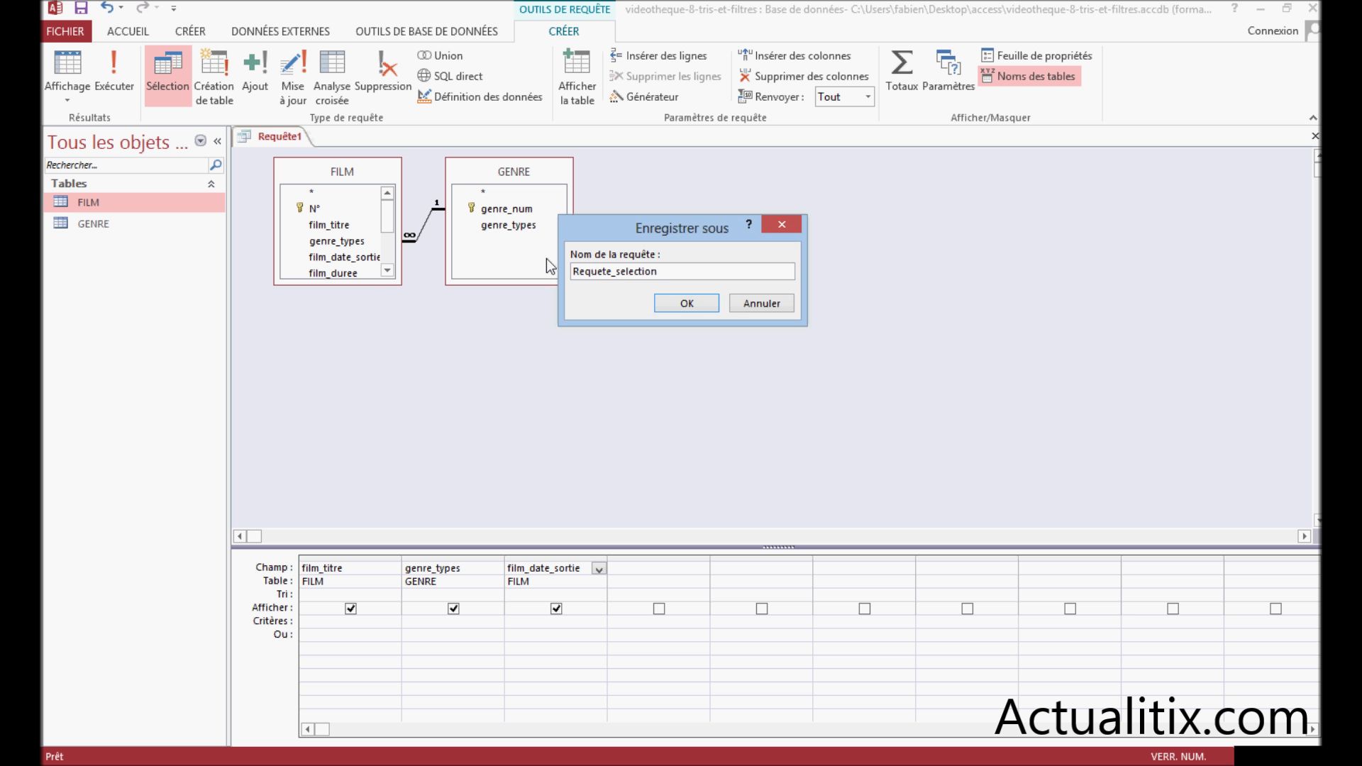Click Supprimer des colonnes
This screenshot has width=1362, height=766.
803,76
